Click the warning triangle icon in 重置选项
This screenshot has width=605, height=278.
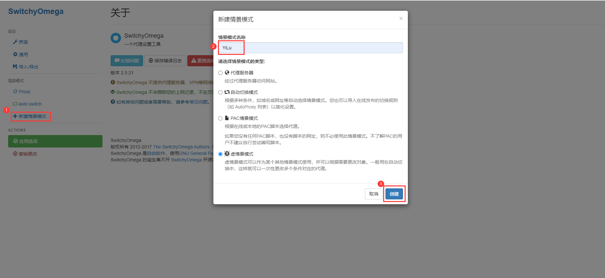pyautogui.click(x=194, y=60)
